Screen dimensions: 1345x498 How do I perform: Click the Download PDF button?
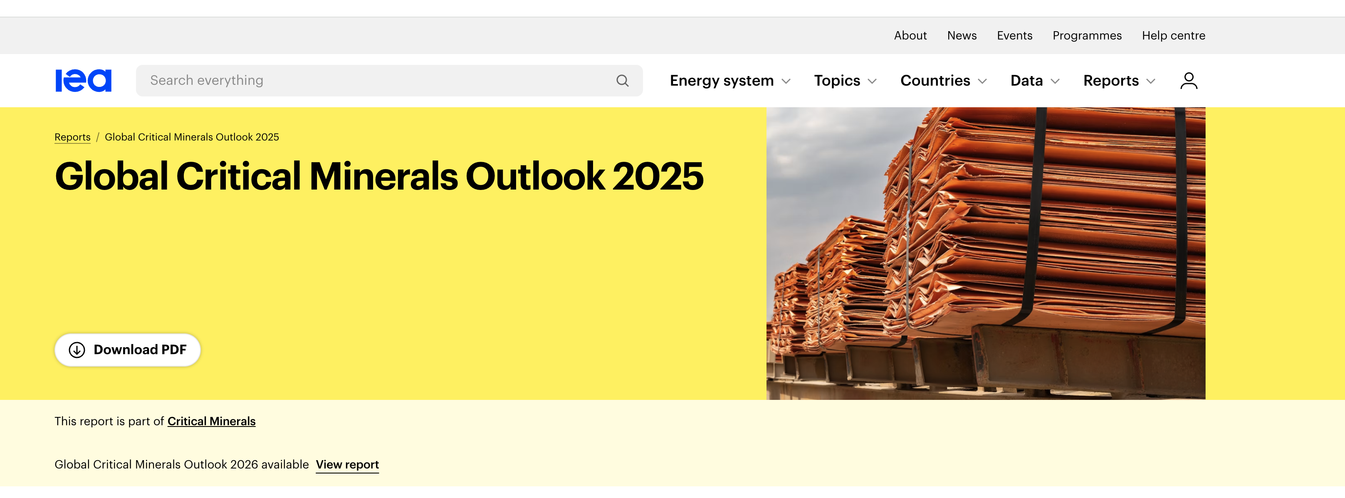128,350
